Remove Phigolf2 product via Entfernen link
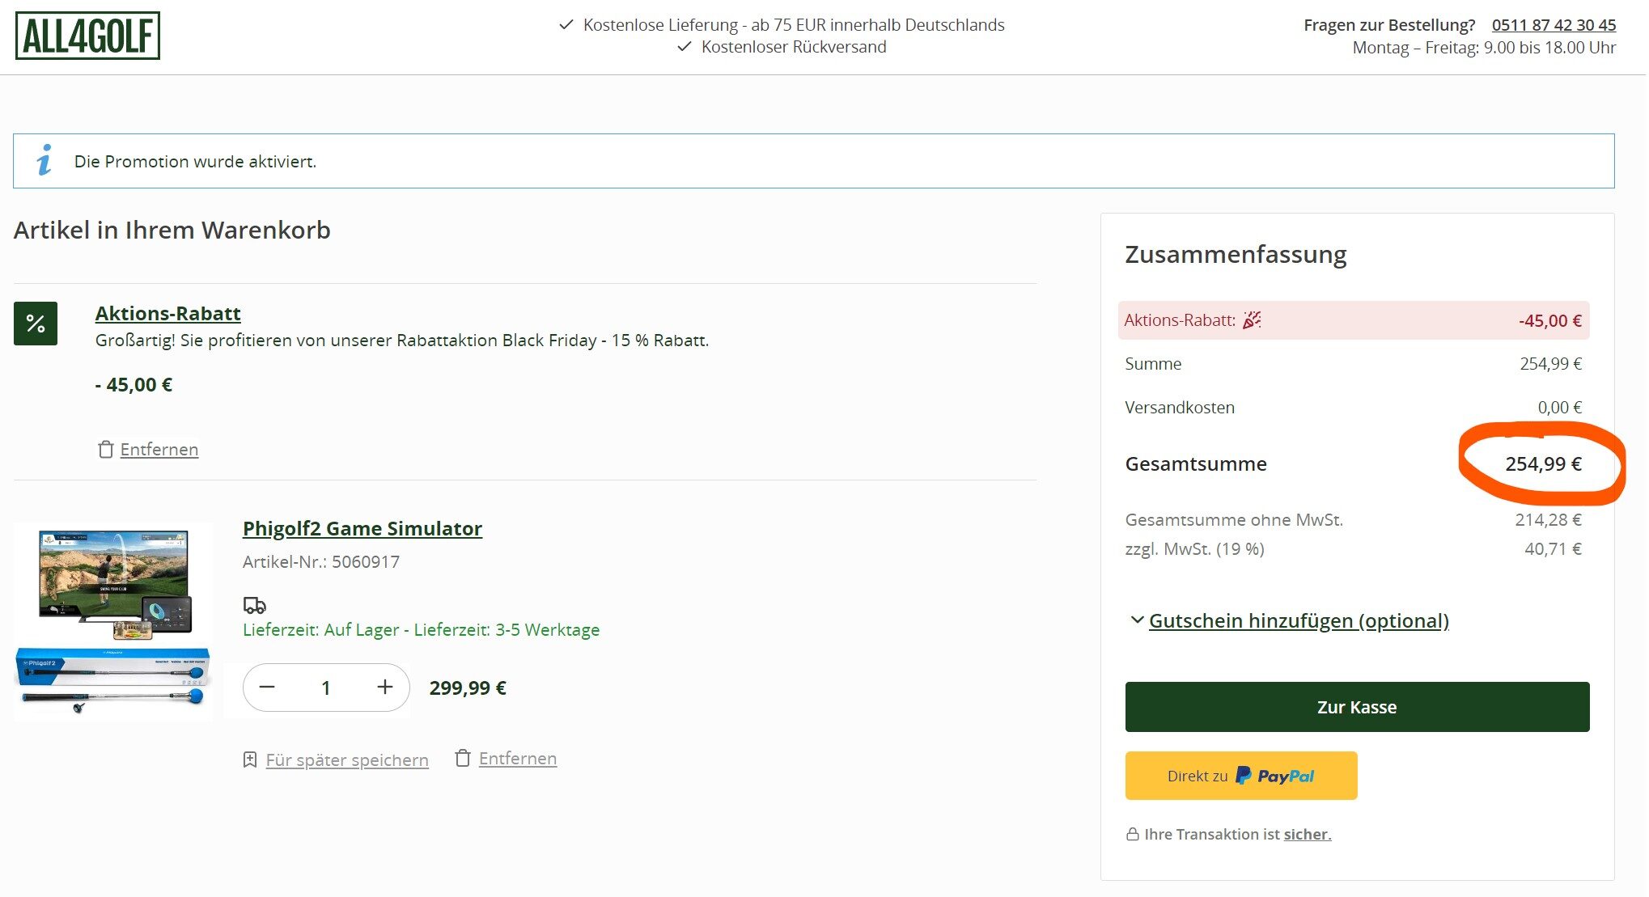 click(518, 759)
